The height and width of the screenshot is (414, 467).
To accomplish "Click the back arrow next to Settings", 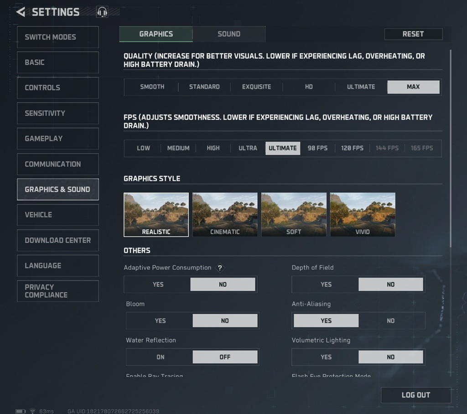I will coord(21,12).
